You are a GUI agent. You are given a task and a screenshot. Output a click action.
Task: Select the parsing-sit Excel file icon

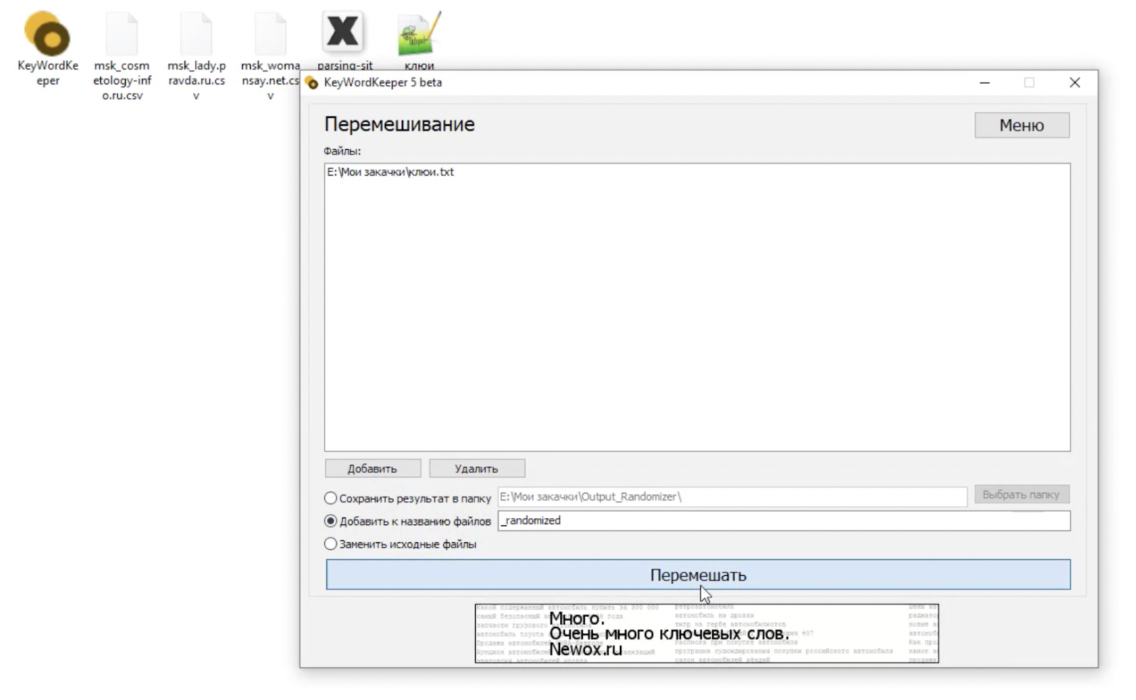coord(344,41)
